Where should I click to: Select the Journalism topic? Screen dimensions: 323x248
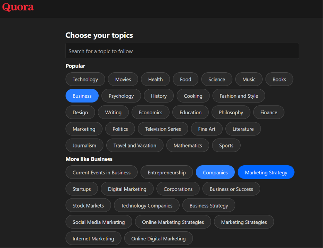pyautogui.click(x=84, y=146)
